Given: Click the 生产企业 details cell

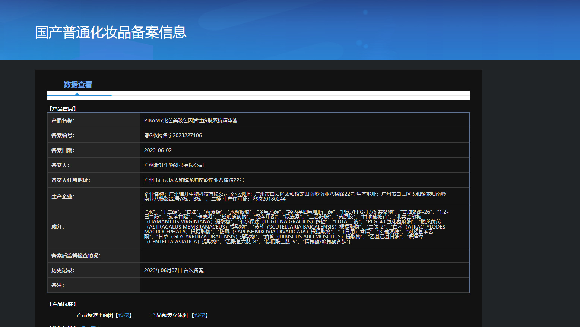Looking at the screenshot, I should [x=305, y=196].
